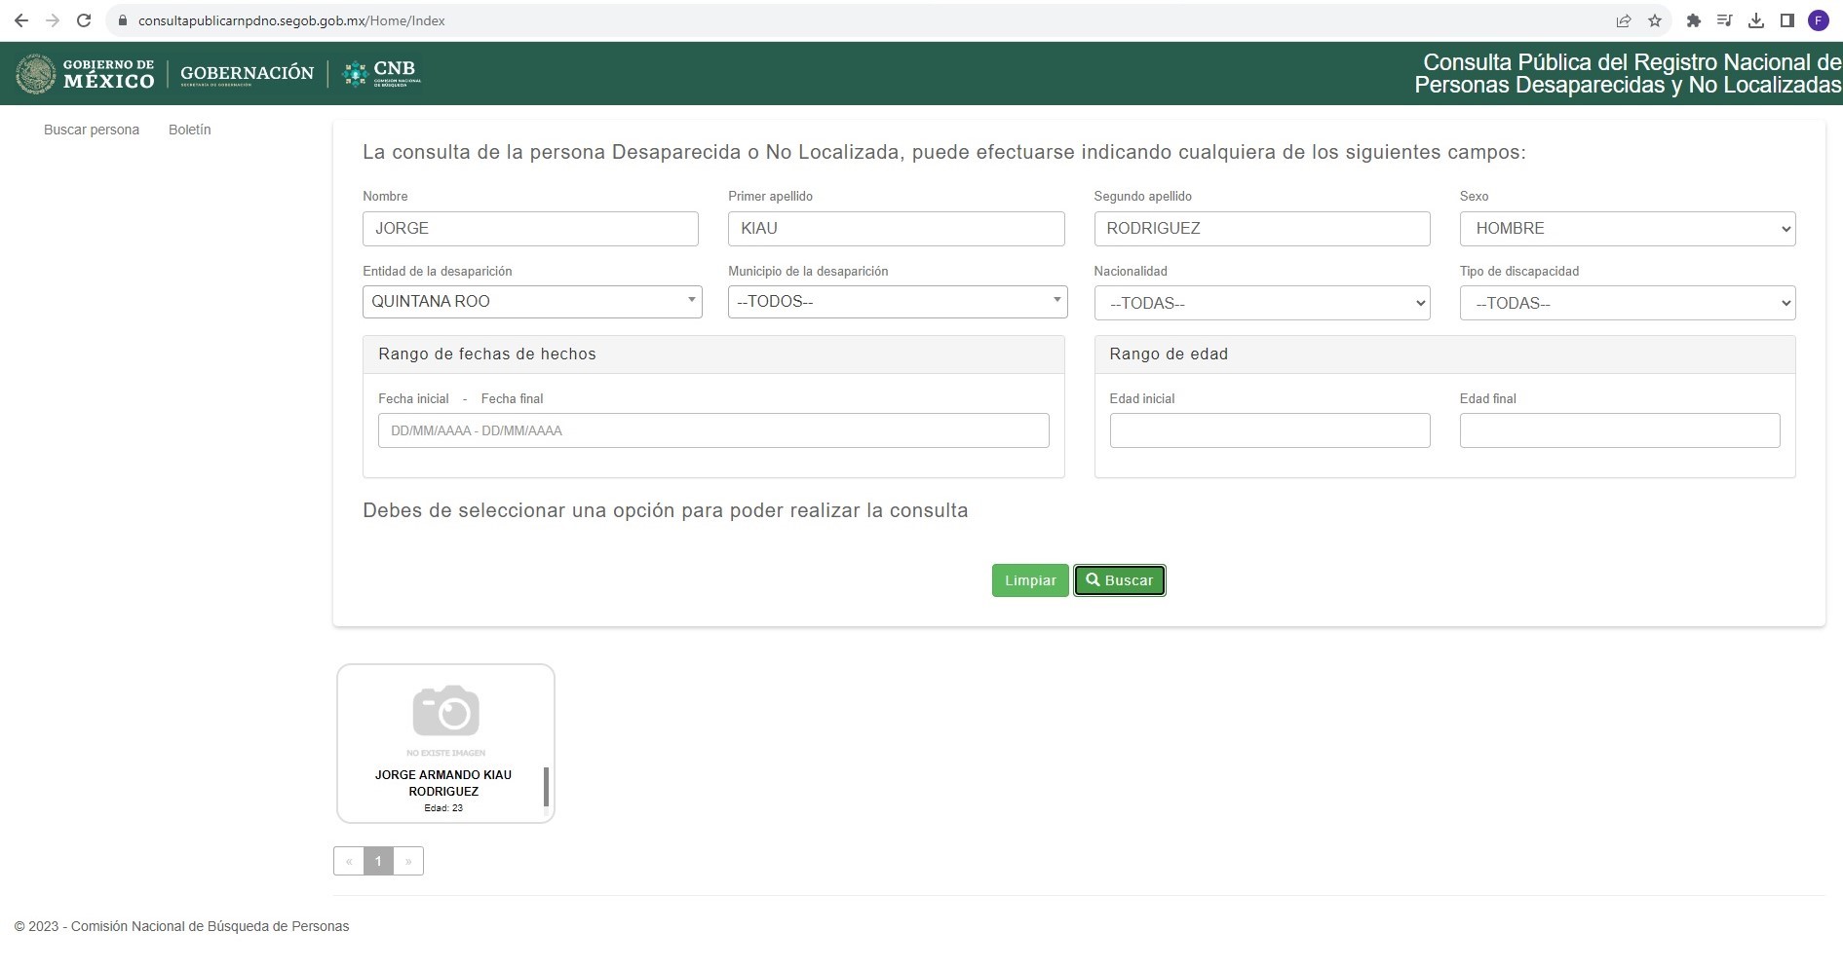Screen dimensions: 1843x969
Task: Click the Buscar search button
Action: [1119, 580]
